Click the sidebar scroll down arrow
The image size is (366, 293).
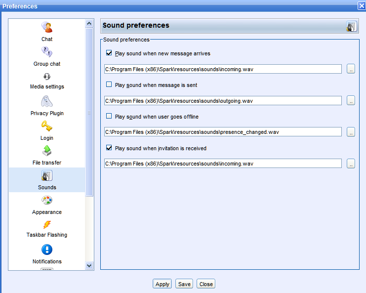pos(89,265)
